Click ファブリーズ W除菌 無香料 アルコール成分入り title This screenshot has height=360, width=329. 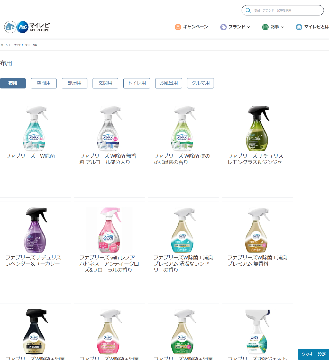(x=108, y=159)
